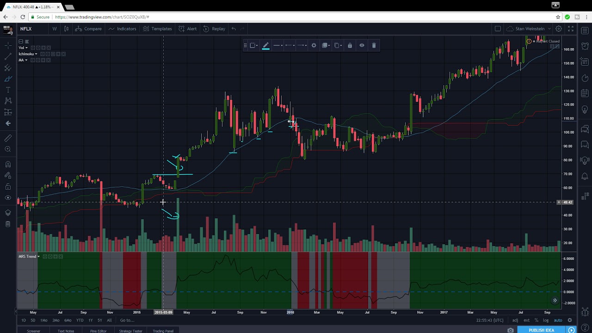This screenshot has width=592, height=333.
Task: Open the measure ruler tool
Action: click(8, 138)
